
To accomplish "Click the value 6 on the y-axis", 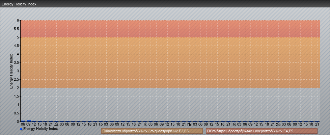I will [18, 20].
